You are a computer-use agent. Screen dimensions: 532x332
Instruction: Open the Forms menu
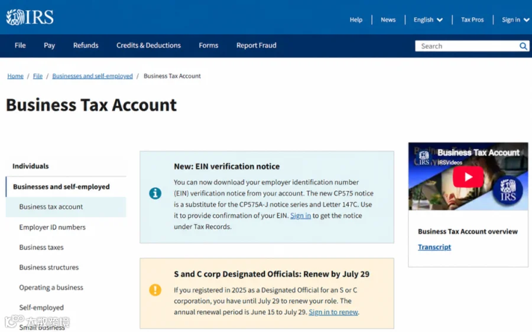pyautogui.click(x=208, y=45)
